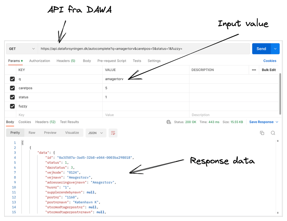Screen dimensions: 287x221
Task: Switch to Bulk Edit mode
Action: pos(269,70)
